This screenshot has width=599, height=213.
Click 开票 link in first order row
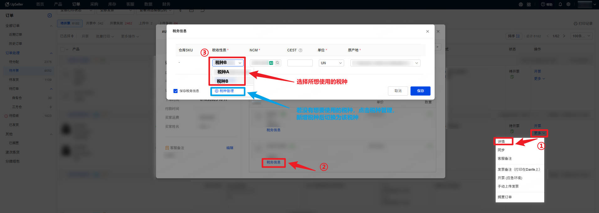[537, 71]
